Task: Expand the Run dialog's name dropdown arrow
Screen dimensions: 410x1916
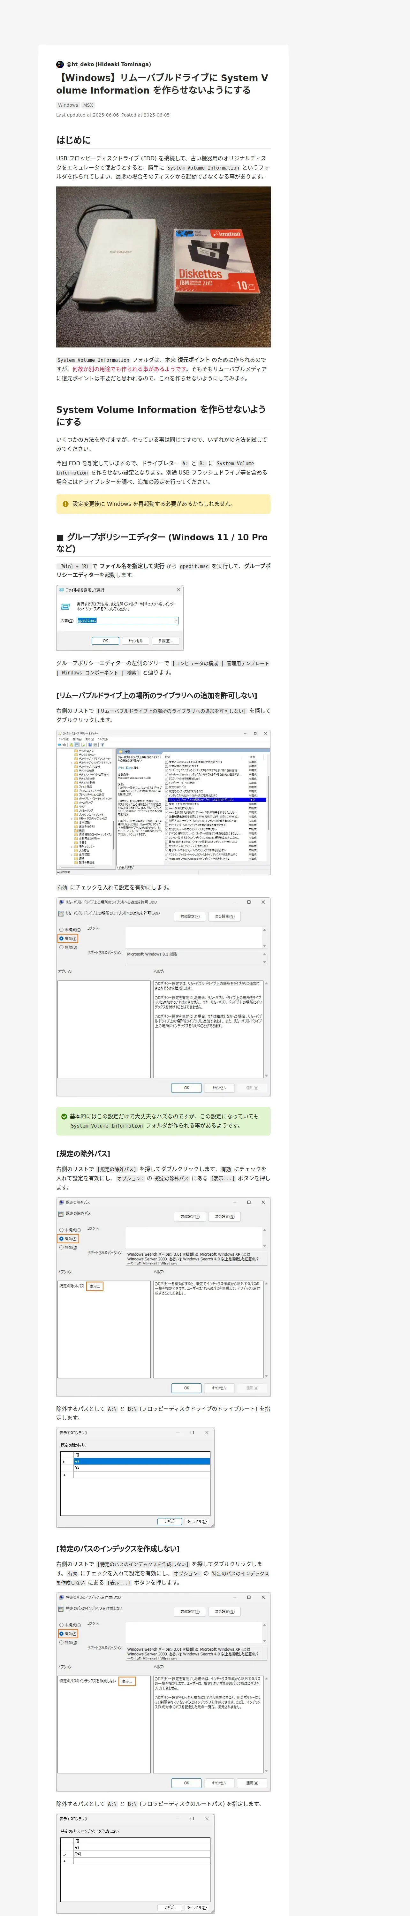Action: click(176, 620)
